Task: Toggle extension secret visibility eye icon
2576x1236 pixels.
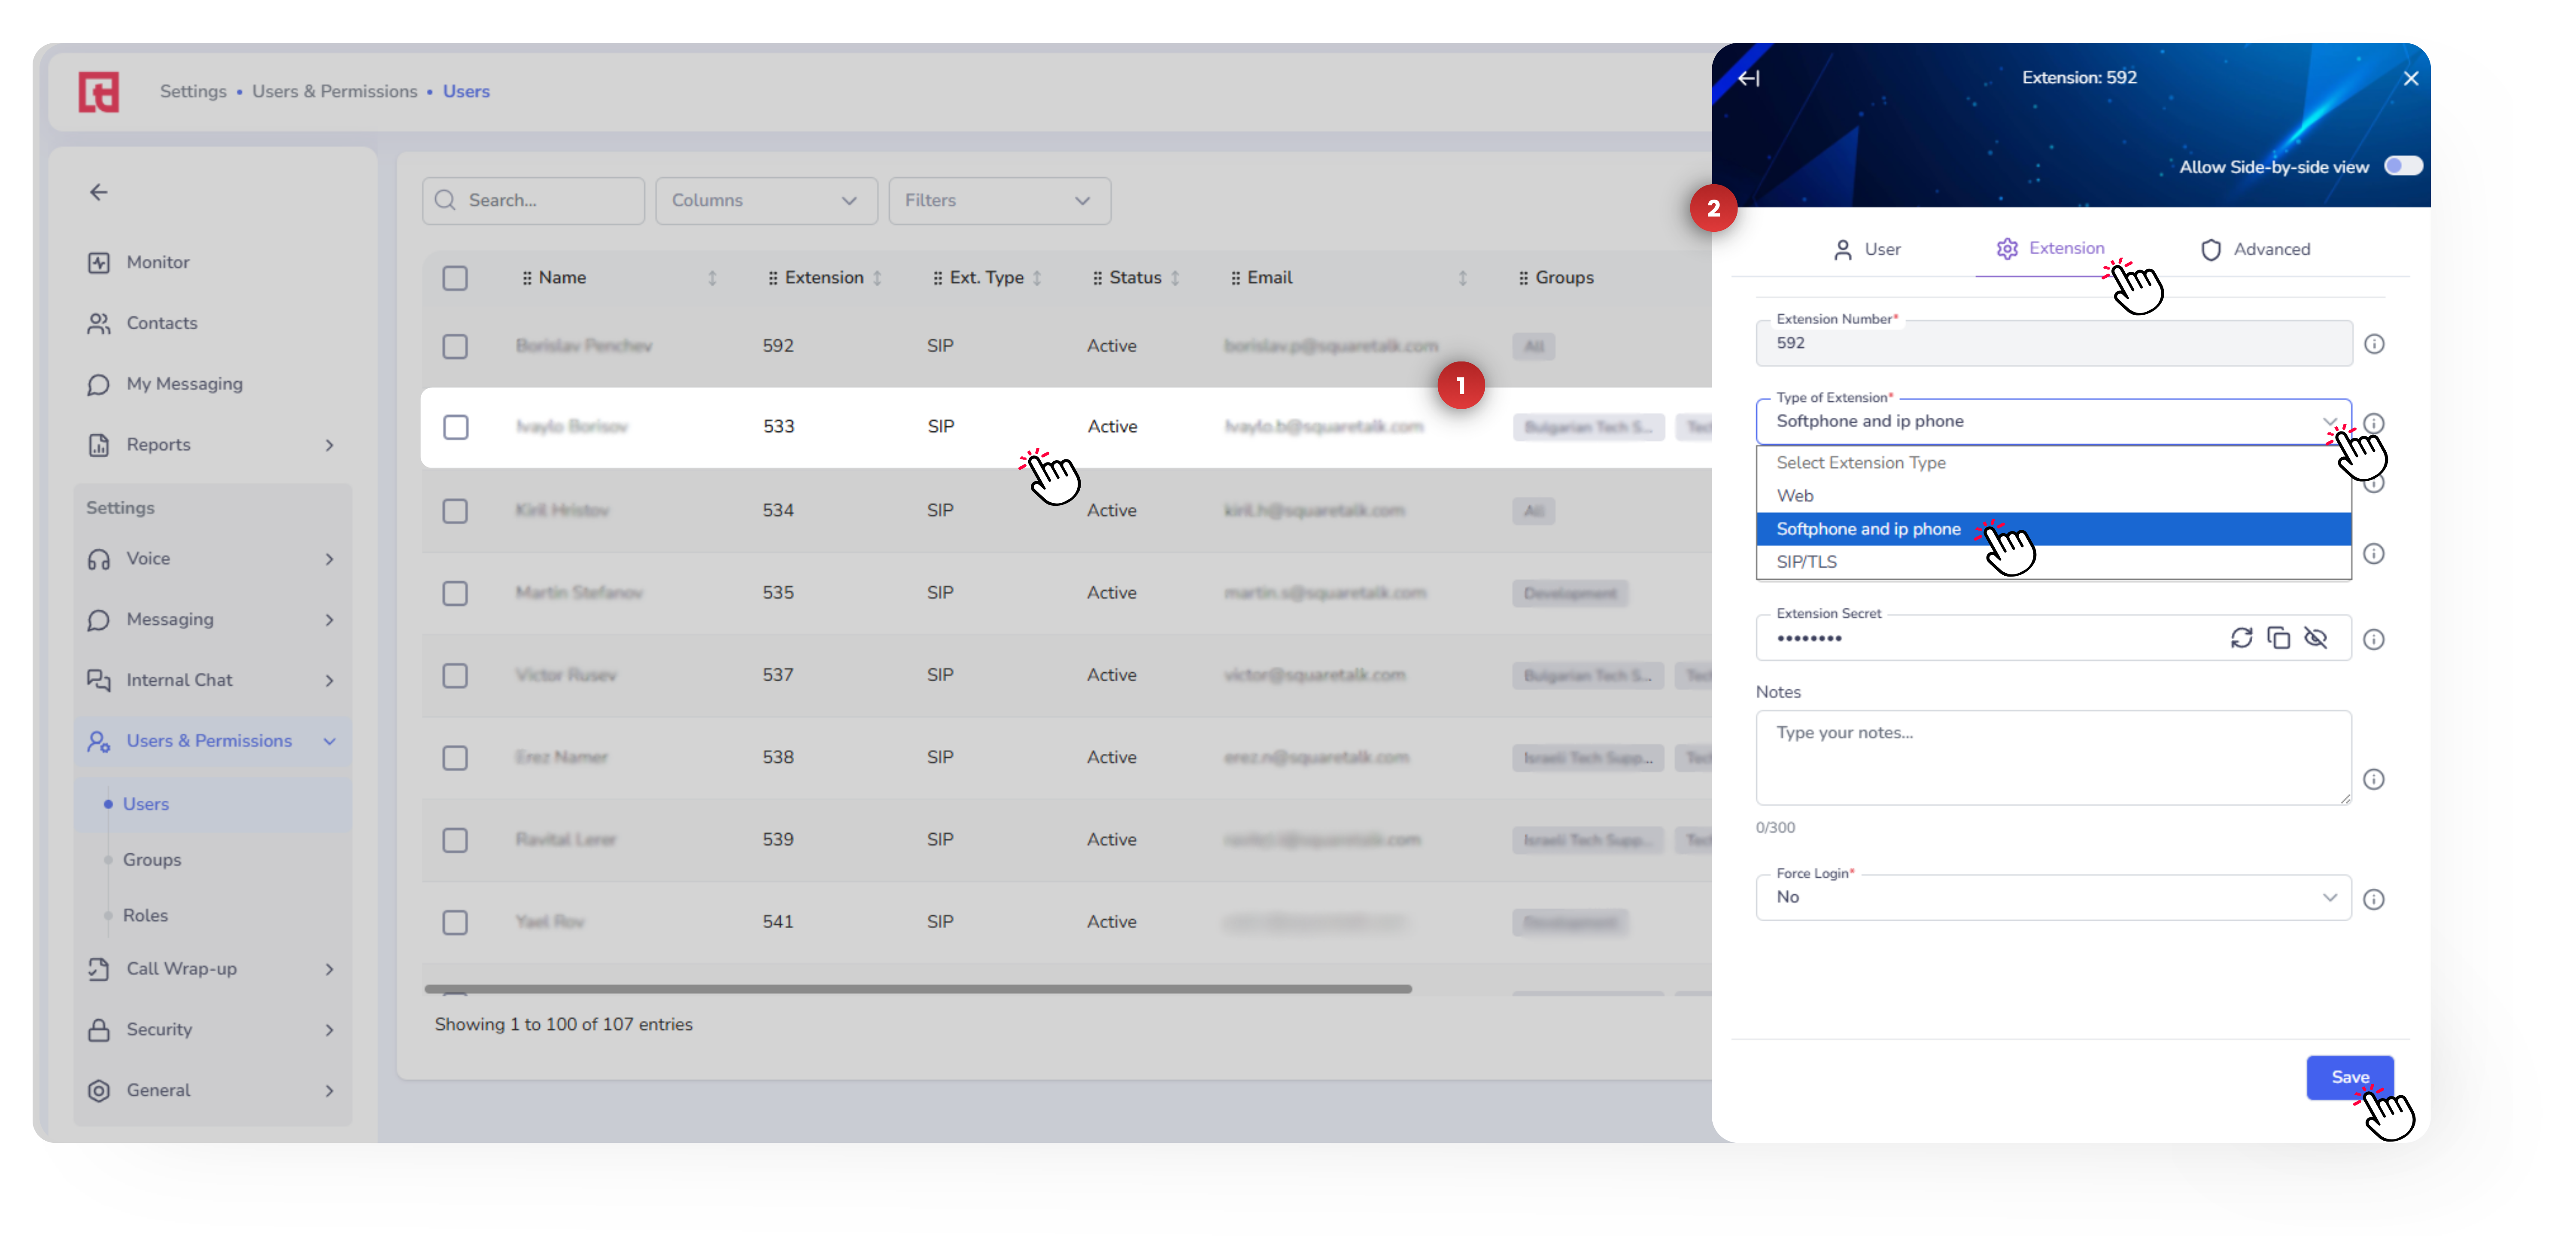Action: (x=2315, y=638)
